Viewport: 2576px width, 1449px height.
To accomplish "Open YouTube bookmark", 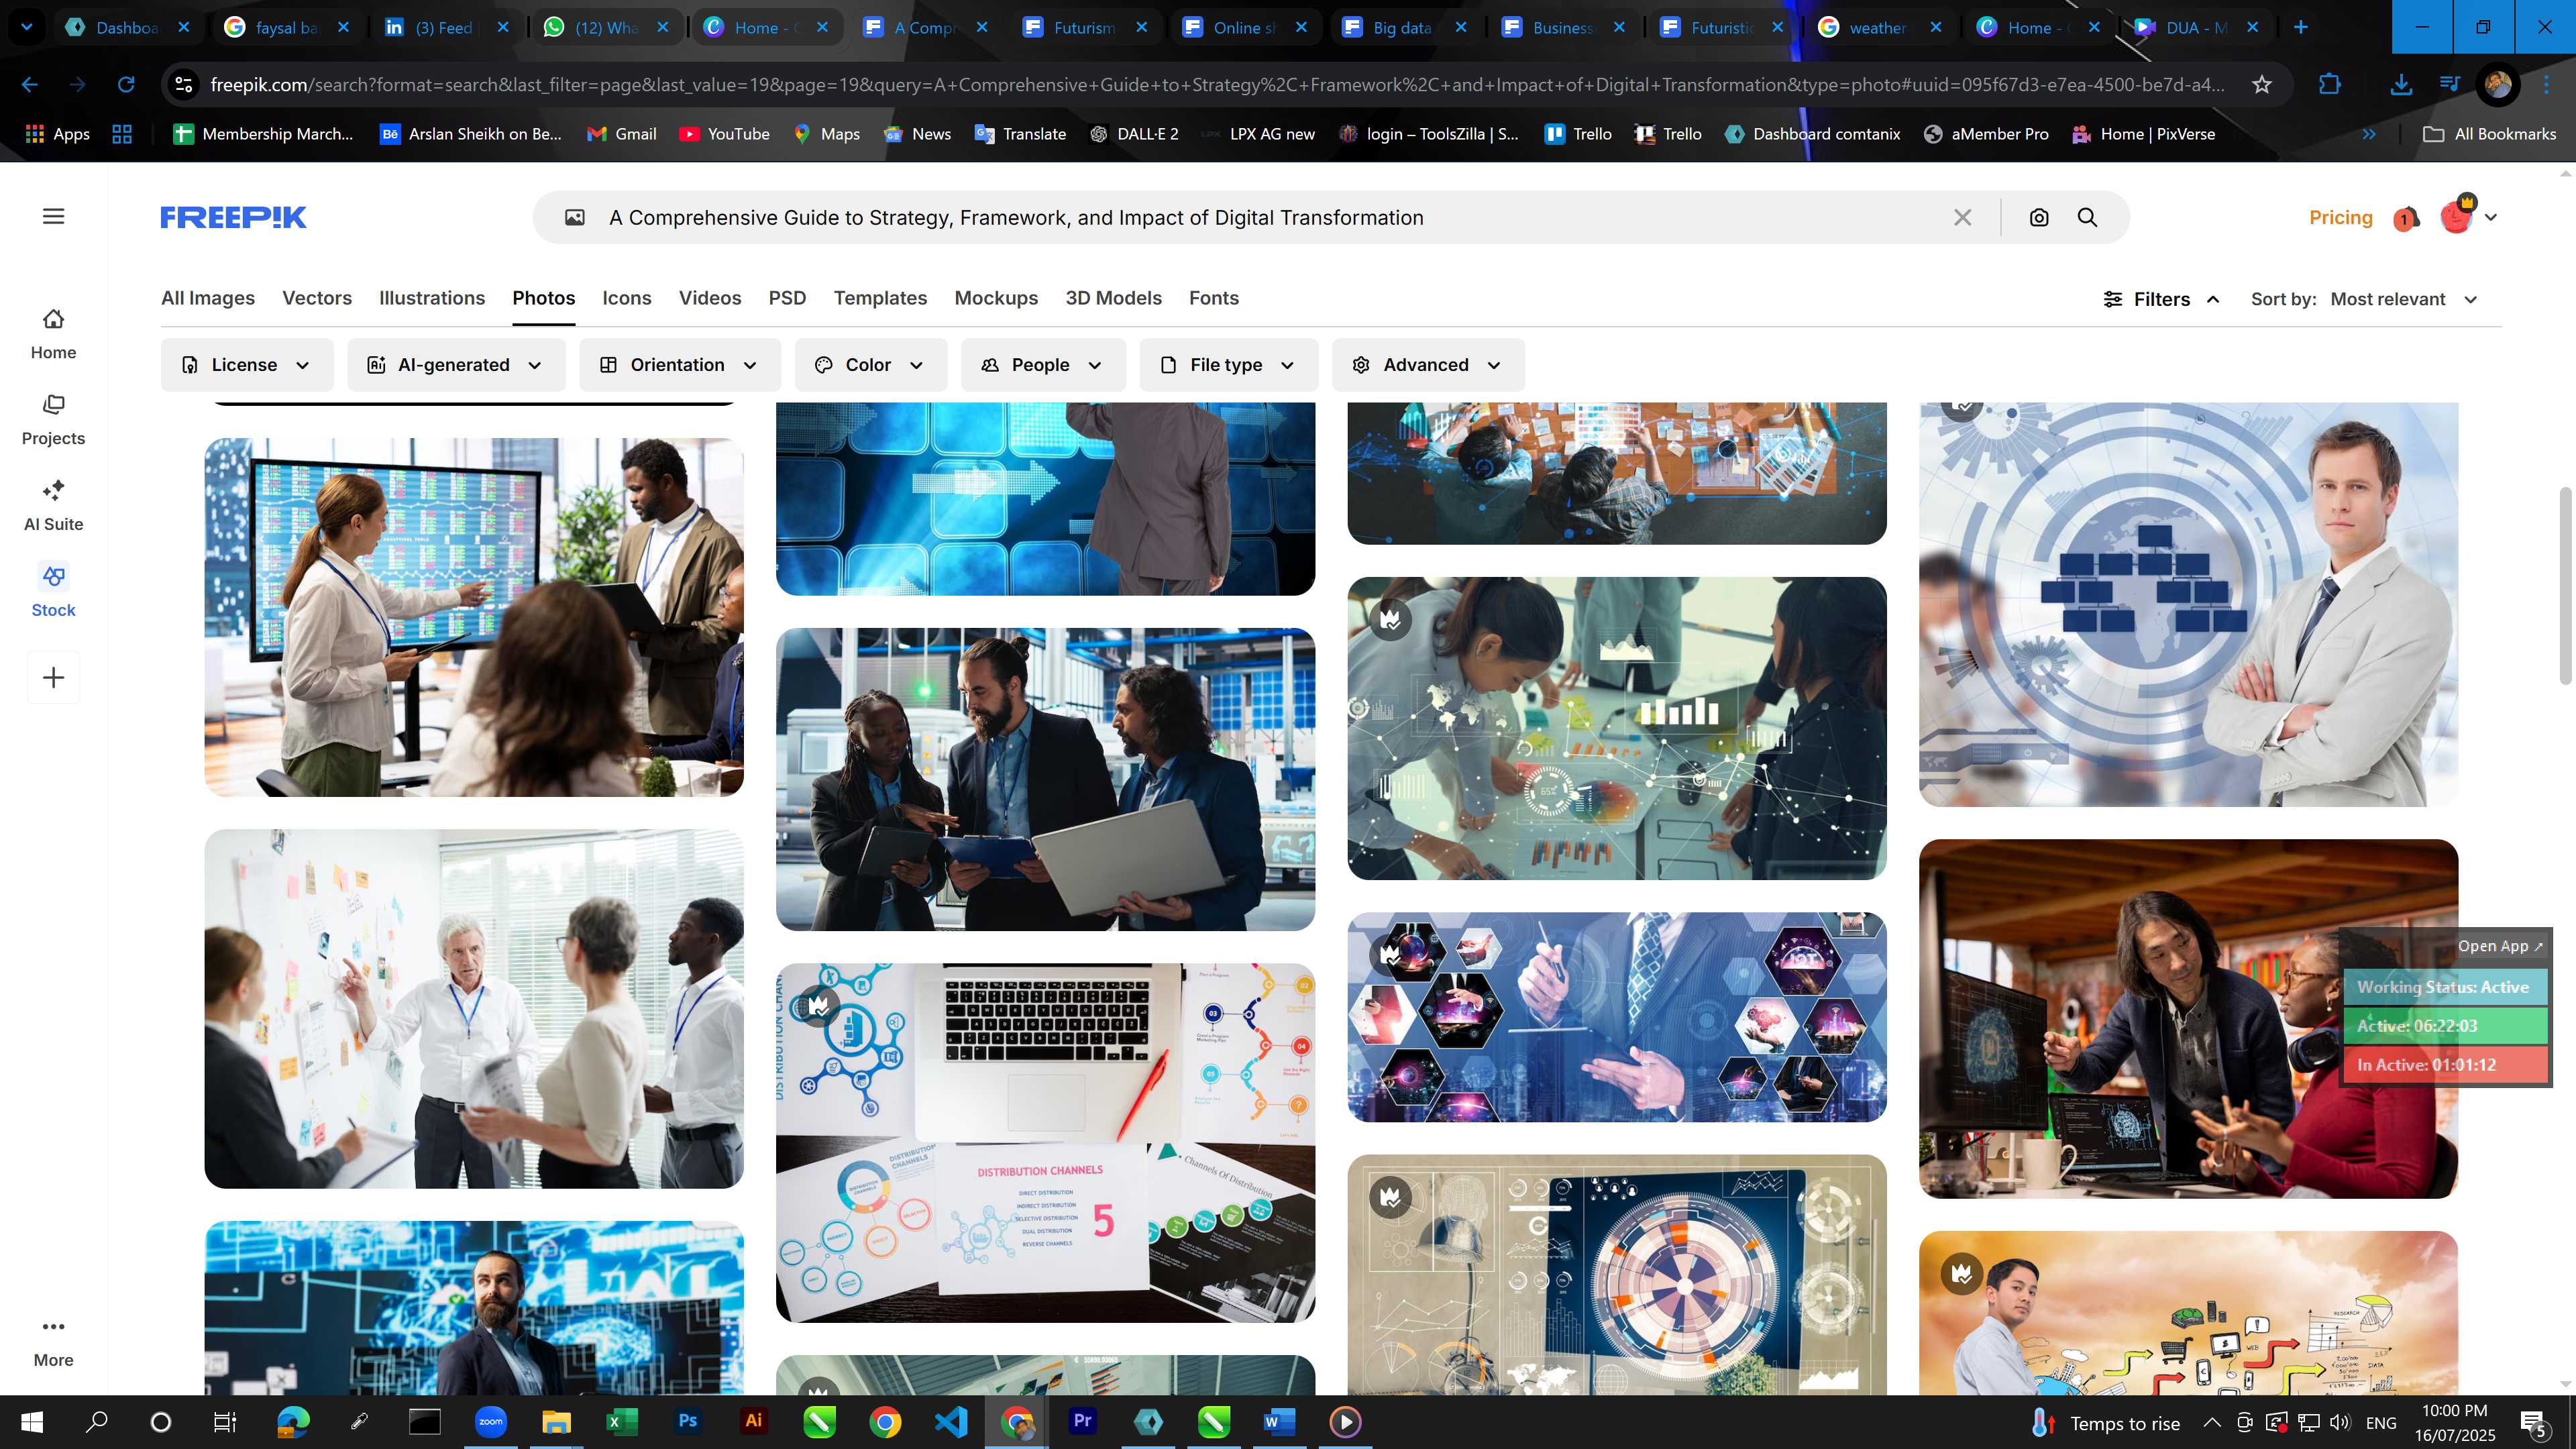I will tap(725, 134).
